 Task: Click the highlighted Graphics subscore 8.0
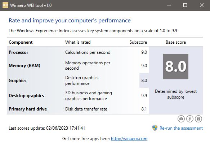pyautogui.click(x=144, y=81)
